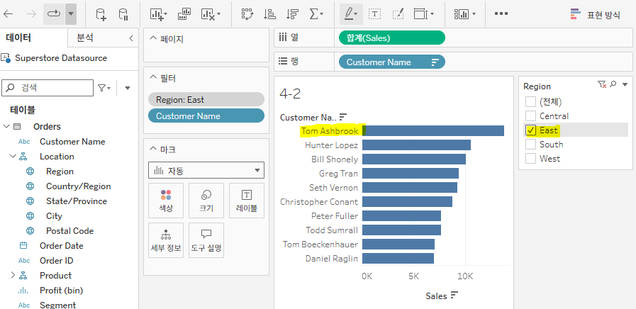Switch to the analysis tab
The height and width of the screenshot is (309, 636).
click(x=85, y=38)
